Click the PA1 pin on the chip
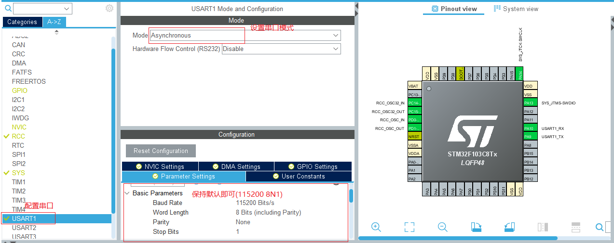614x243 pixels. (x=414, y=170)
